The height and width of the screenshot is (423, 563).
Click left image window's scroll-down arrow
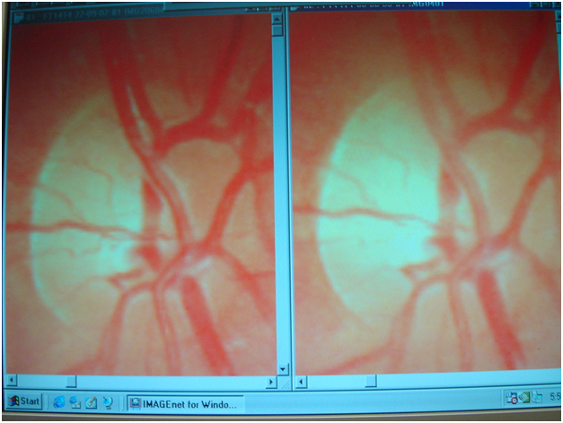click(282, 369)
